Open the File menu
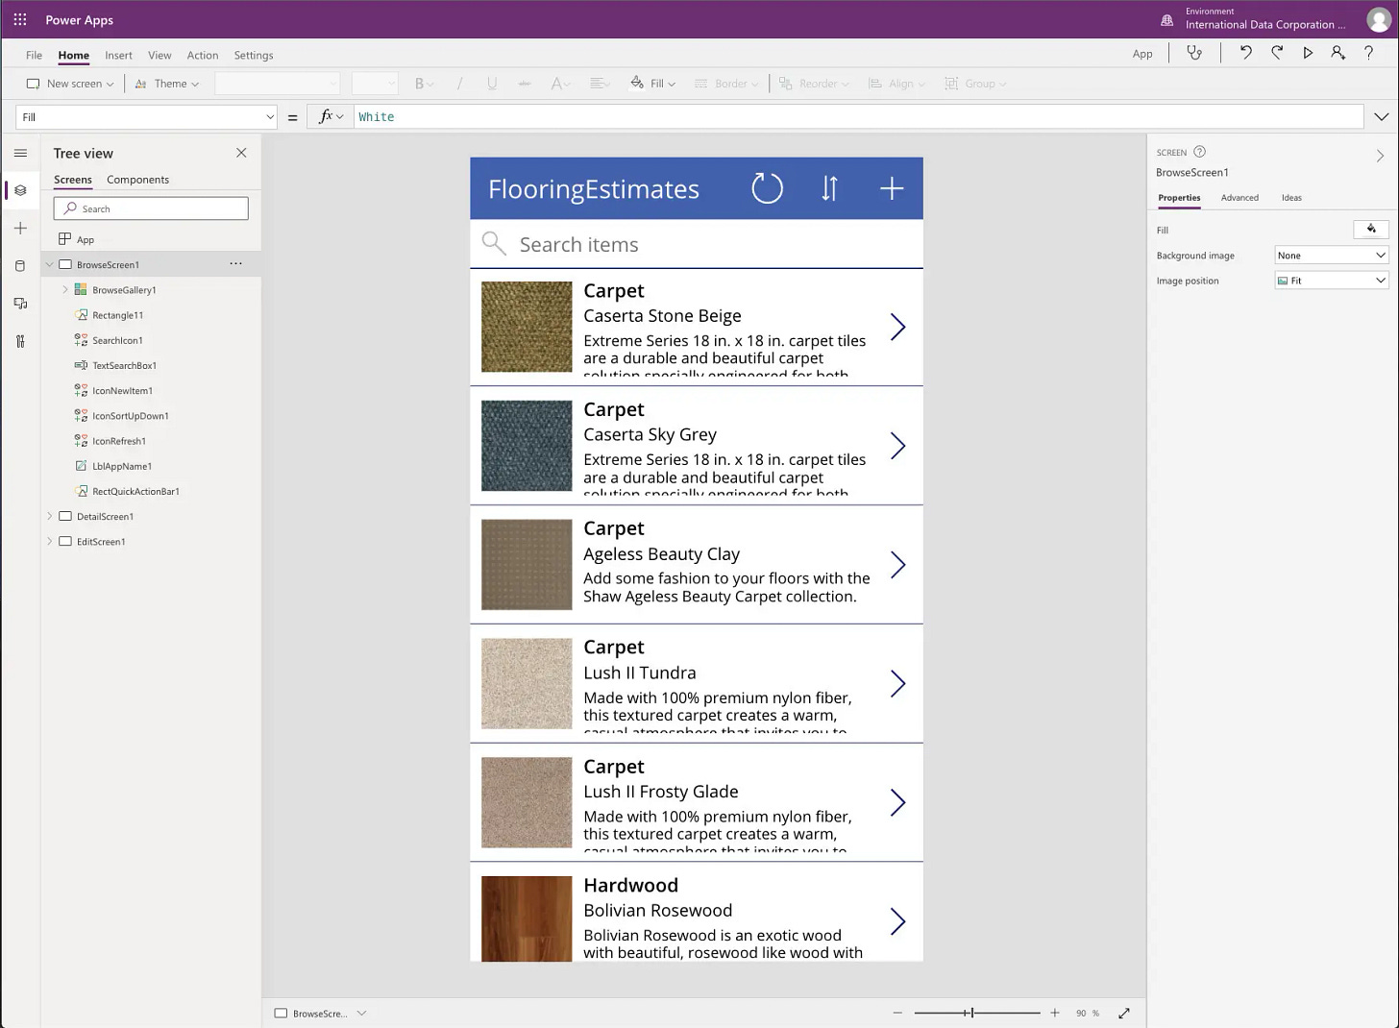 tap(34, 55)
